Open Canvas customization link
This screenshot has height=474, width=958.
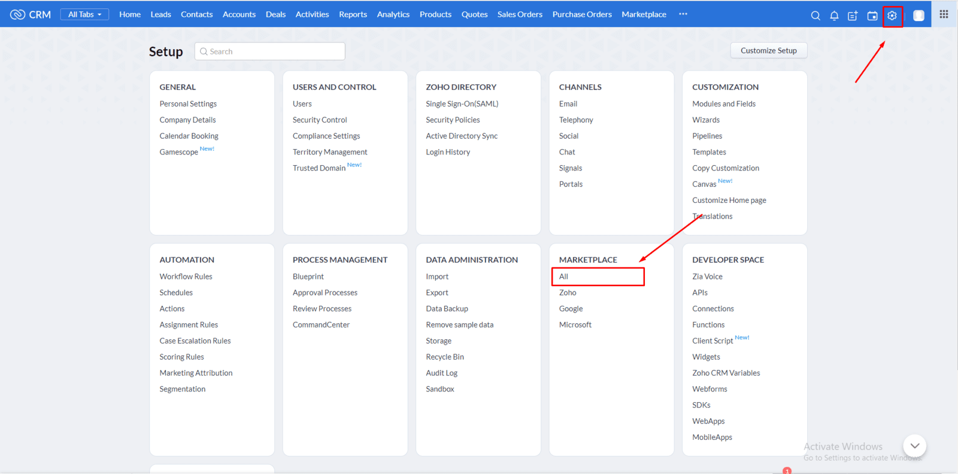coord(704,184)
